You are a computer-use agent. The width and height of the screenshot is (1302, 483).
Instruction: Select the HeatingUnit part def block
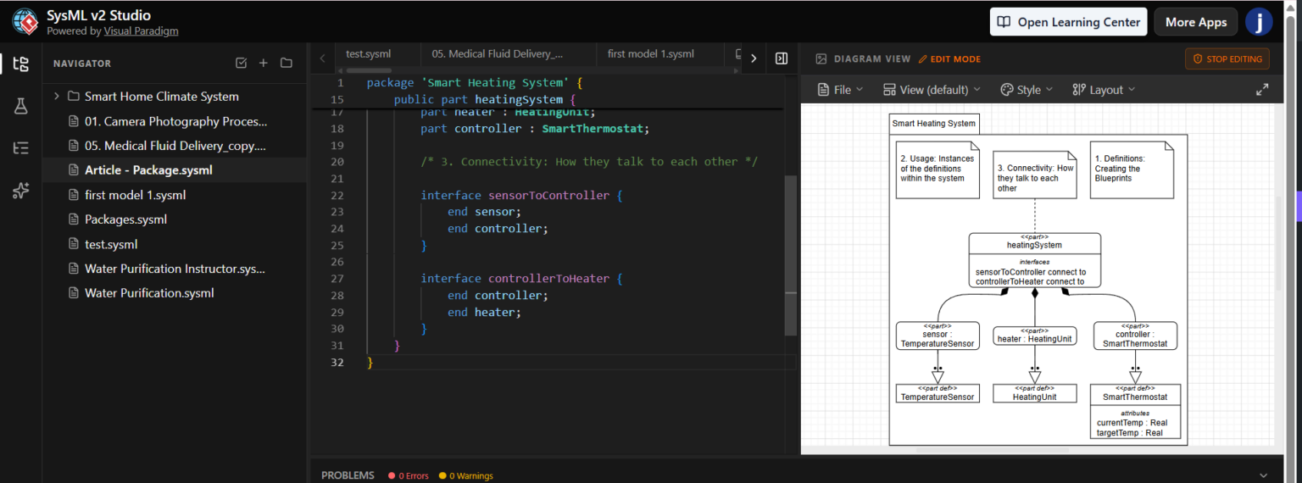(1034, 393)
